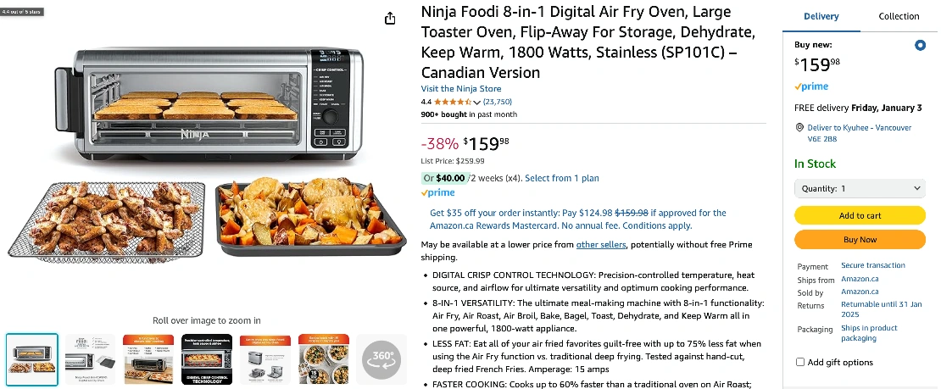Screen dimensions: 941x389
Task: Open the Quantity dropdown
Action: point(860,188)
